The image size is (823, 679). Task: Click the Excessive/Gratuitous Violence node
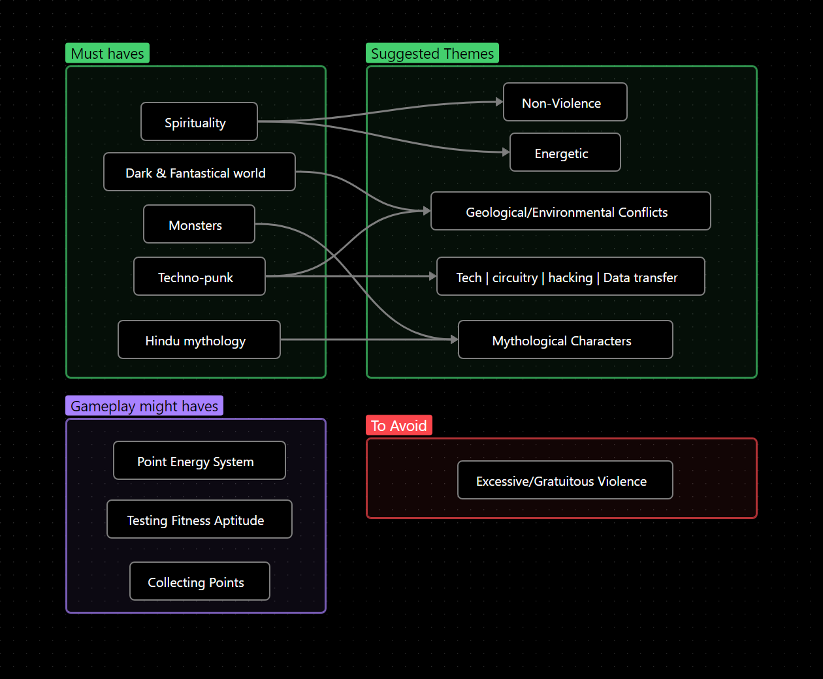(x=565, y=480)
